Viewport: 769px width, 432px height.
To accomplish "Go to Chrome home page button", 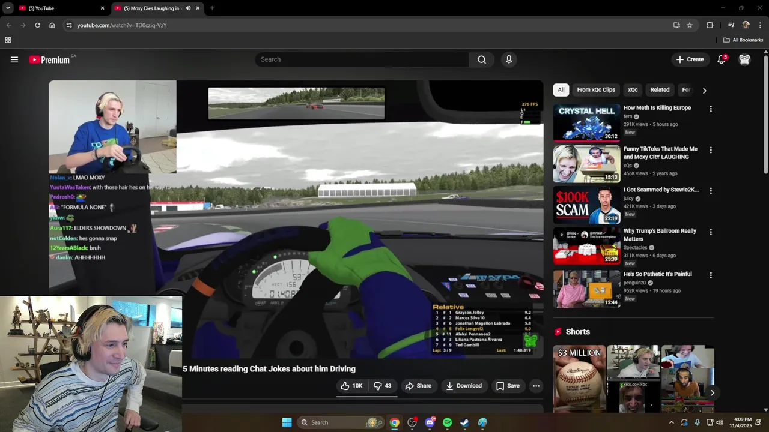I will tap(52, 25).
